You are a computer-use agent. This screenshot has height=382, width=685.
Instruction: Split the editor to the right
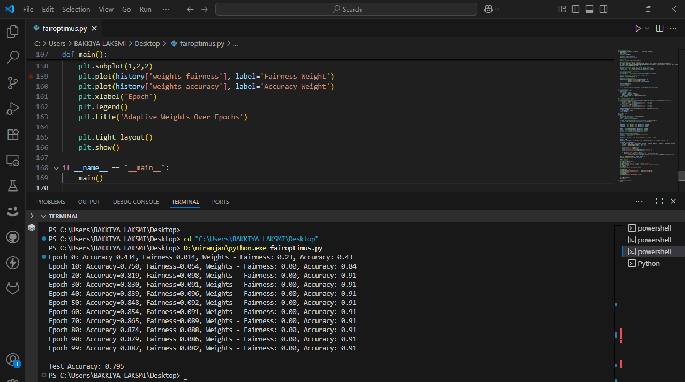tap(659, 28)
